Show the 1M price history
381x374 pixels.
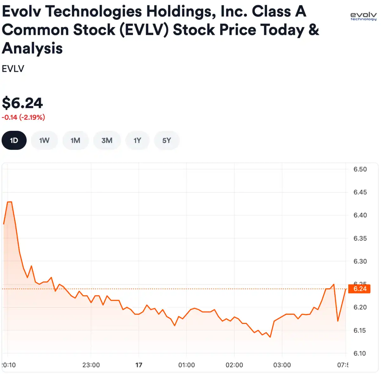tap(75, 140)
